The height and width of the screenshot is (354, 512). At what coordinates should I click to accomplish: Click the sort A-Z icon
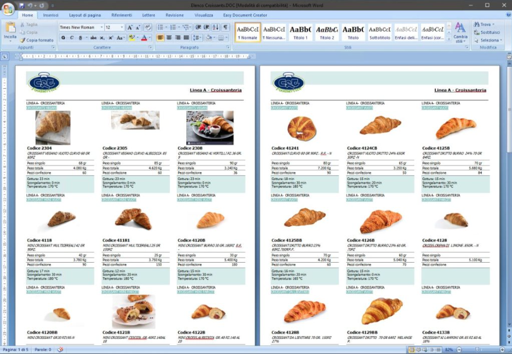[215, 27]
